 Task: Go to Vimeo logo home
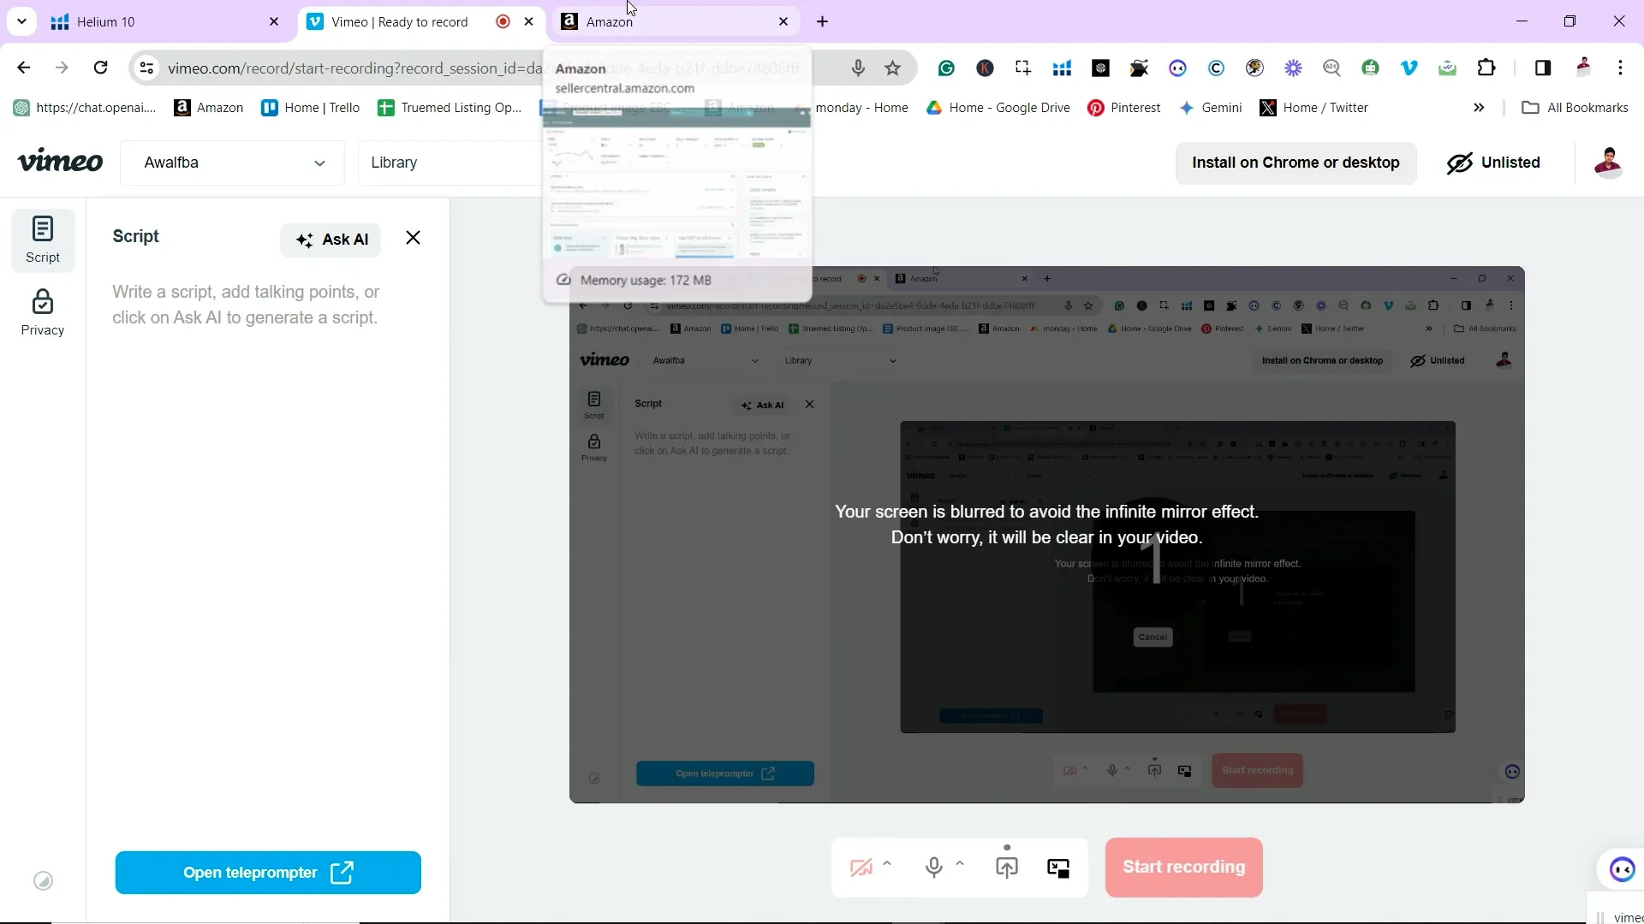pyautogui.click(x=60, y=161)
